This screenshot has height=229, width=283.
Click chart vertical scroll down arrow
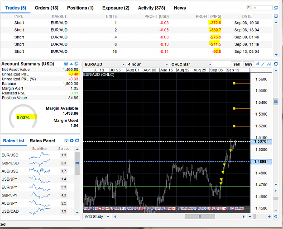tap(276, 184)
